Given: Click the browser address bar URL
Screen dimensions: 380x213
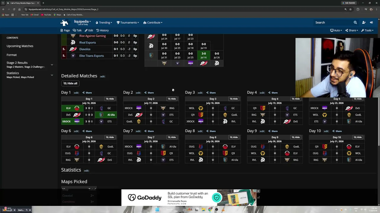Looking at the screenshot, I should coord(64,9).
